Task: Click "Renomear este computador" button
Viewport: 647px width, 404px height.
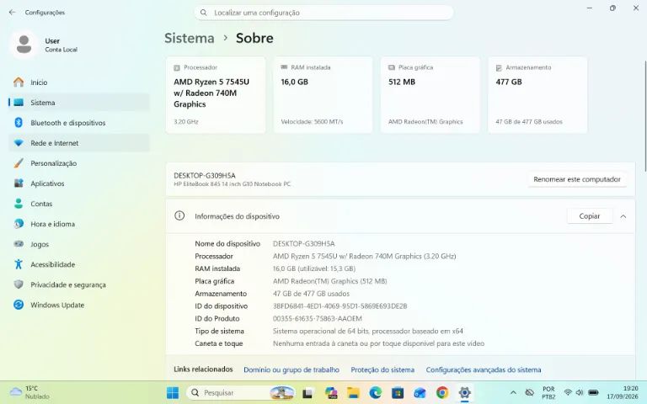Action: (577, 179)
